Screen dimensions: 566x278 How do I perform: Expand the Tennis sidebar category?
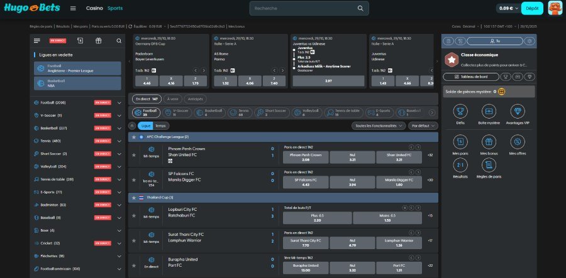119,141
